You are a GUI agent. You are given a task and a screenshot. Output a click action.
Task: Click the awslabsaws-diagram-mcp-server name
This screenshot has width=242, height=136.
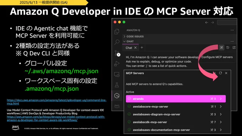157,114
